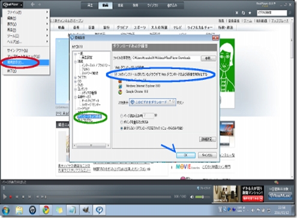Click the Next track button

[29, 197]
